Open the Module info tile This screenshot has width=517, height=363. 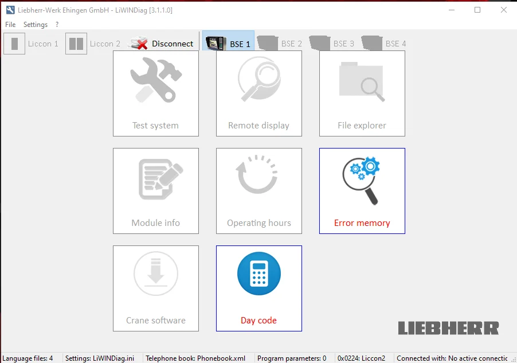pyautogui.click(x=156, y=191)
